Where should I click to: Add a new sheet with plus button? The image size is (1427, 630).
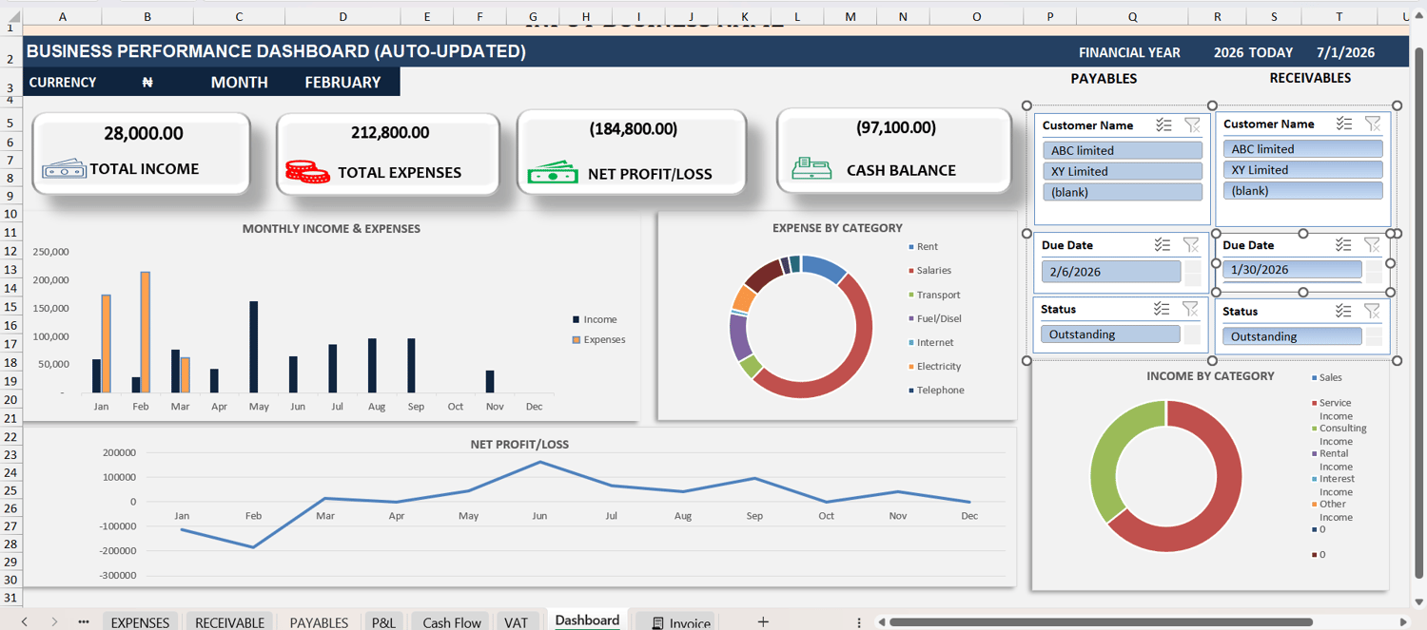[763, 621]
